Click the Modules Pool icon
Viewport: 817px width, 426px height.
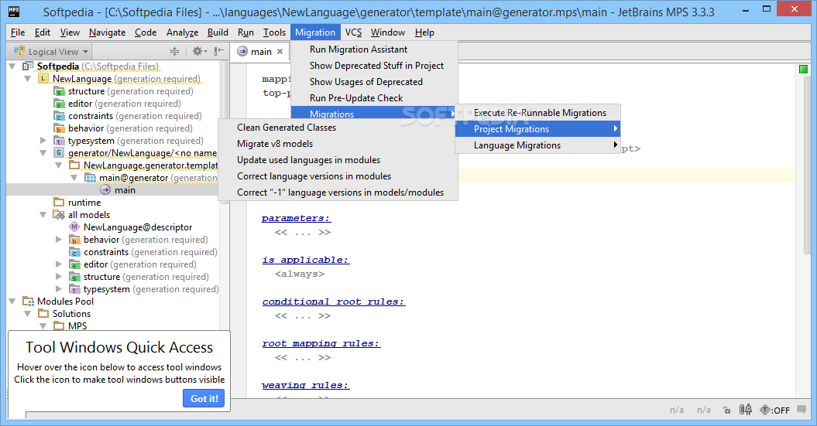[28, 302]
